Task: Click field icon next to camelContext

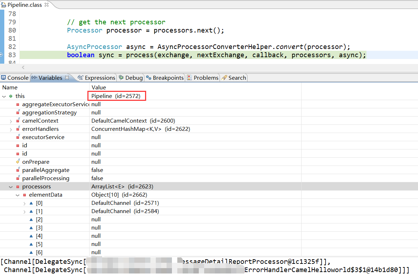Action: [x=18, y=120]
